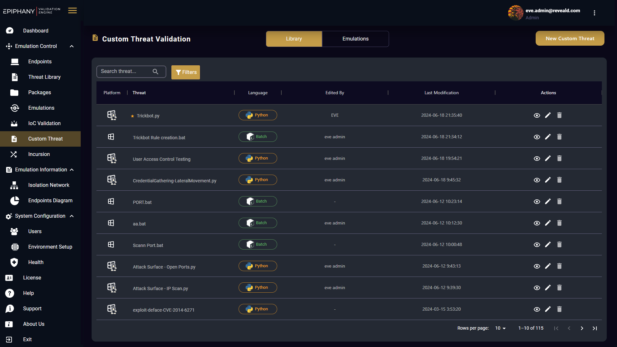Screen dimensions: 617x347
Task: Delete the PORT.bat threat using trash icon
Action: pos(559,201)
